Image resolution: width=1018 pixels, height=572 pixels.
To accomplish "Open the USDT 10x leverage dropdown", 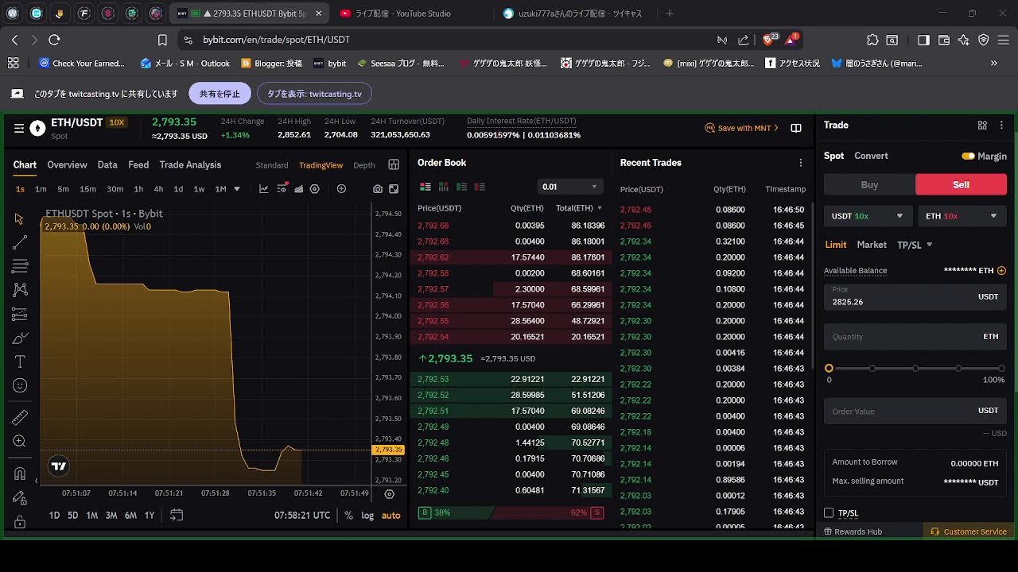I will pos(867,215).
